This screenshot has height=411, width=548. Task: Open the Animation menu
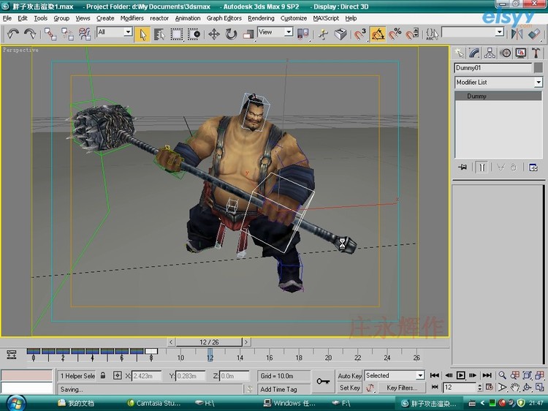(188, 18)
